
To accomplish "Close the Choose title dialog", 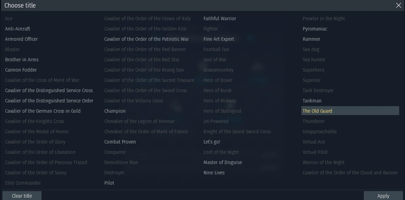I will click(398, 5).
